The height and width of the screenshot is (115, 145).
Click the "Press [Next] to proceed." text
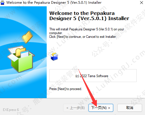point(66,89)
